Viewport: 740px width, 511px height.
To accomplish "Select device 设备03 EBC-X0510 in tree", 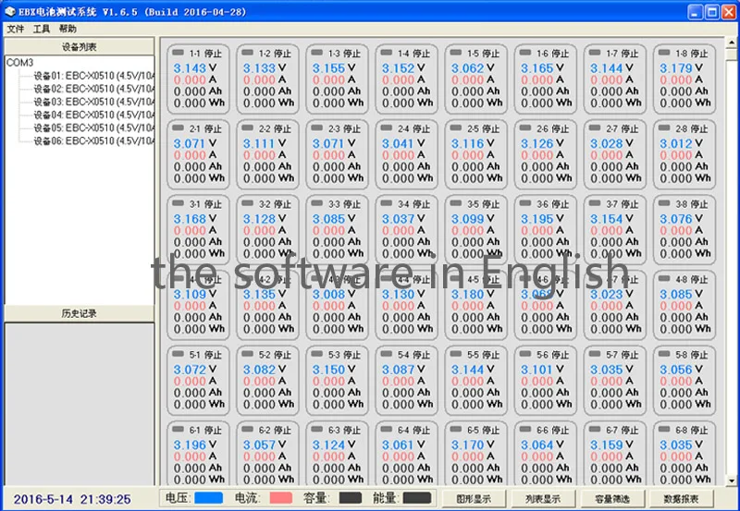I will pyautogui.click(x=94, y=102).
